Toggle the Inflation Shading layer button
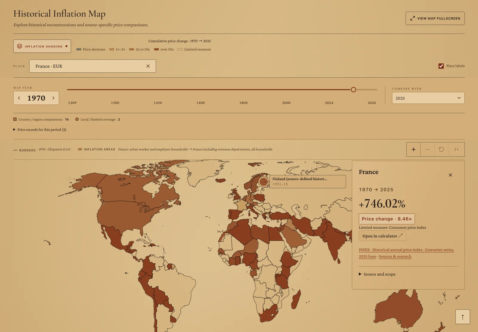478x332 pixels. 42,46
